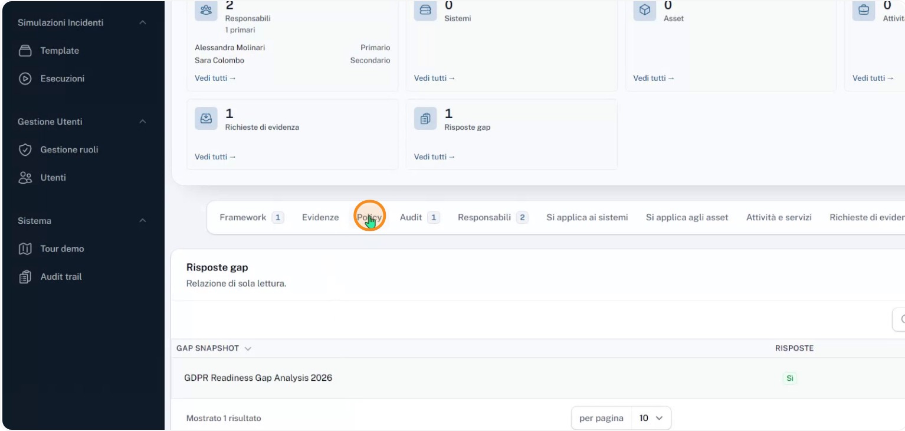Viewport: 905px width, 431px height.
Task: Select the Si applica ai sistemi tab
Action: (587, 217)
